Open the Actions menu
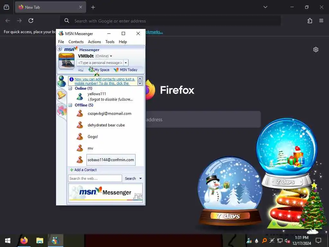The height and width of the screenshot is (247, 329). tap(94, 41)
